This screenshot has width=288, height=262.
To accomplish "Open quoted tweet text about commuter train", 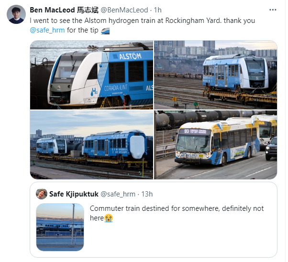I will [177, 208].
